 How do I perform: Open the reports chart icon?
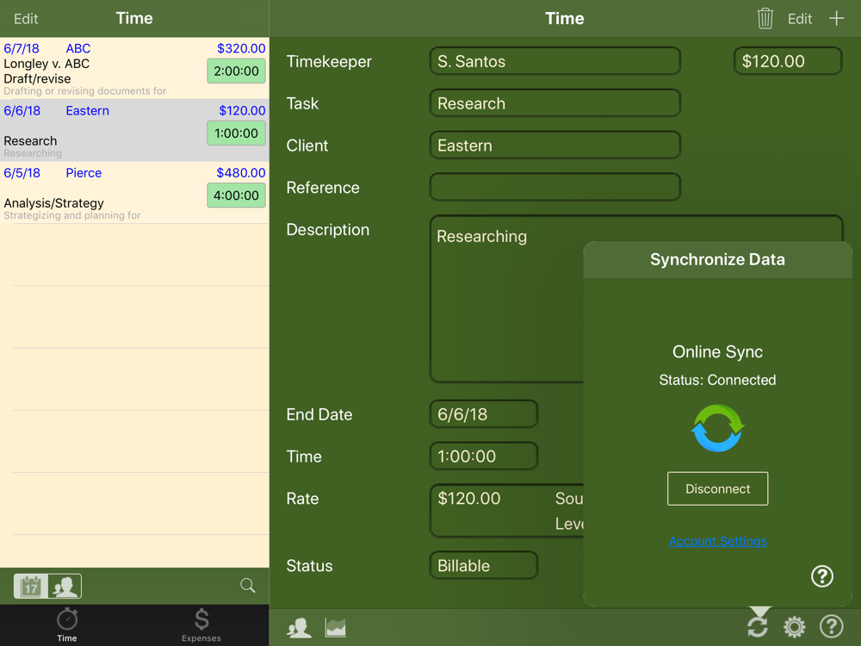336,627
